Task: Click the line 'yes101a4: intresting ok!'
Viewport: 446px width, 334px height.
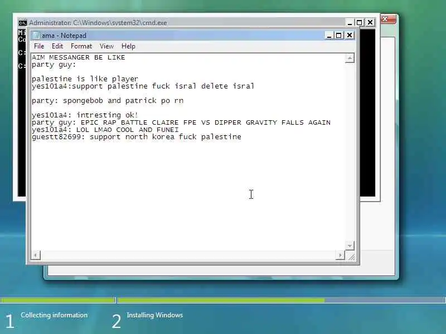Action: click(85, 115)
